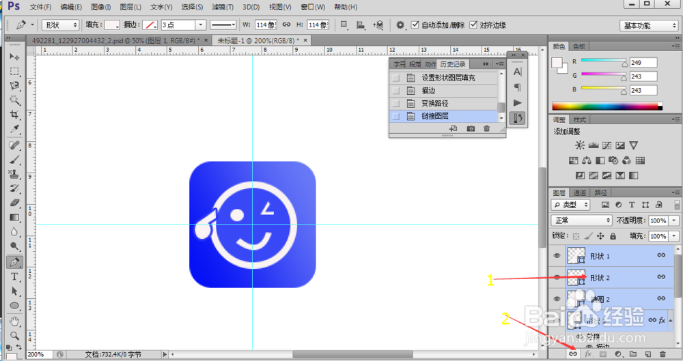Viewport: 683px width, 361px height.
Task: Open the History panel flyout menu
Action: 500,64
